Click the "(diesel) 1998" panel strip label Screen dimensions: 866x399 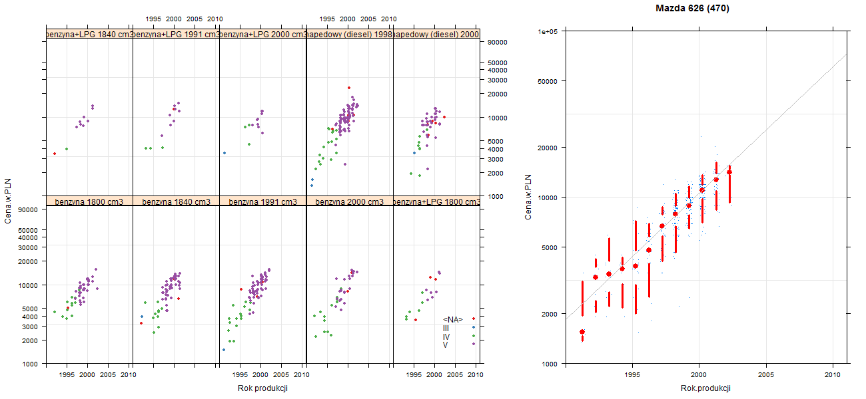pos(350,34)
